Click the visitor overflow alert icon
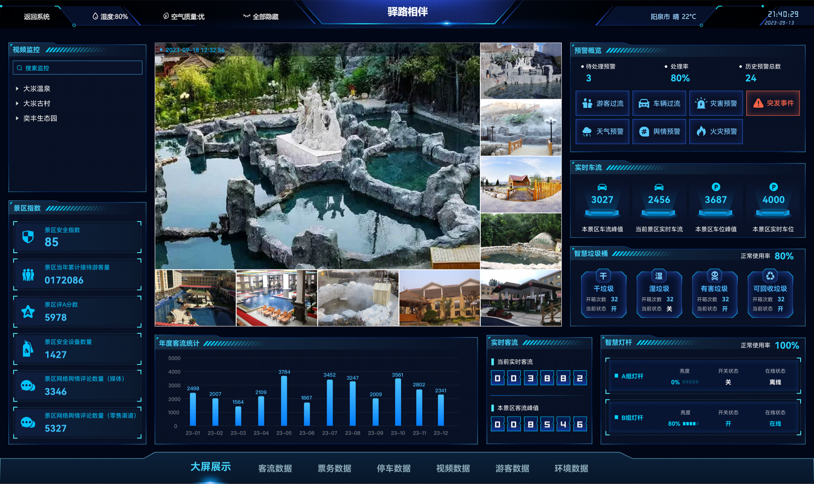 click(x=587, y=103)
